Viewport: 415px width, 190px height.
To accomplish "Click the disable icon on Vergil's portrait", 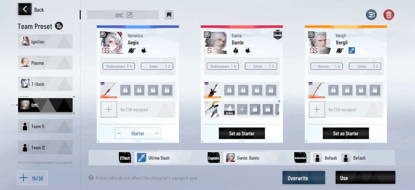I will (311, 34).
